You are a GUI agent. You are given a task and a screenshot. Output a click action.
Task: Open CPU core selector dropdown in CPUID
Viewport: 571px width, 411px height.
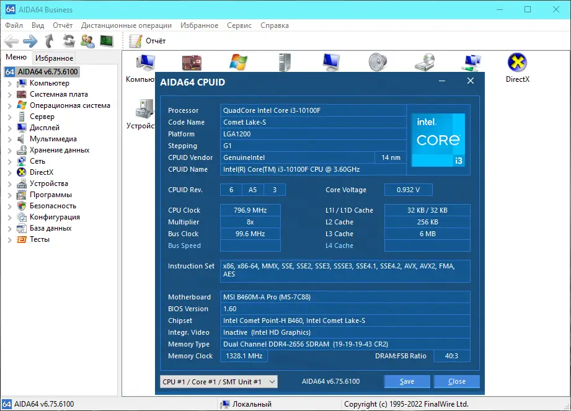click(218, 381)
